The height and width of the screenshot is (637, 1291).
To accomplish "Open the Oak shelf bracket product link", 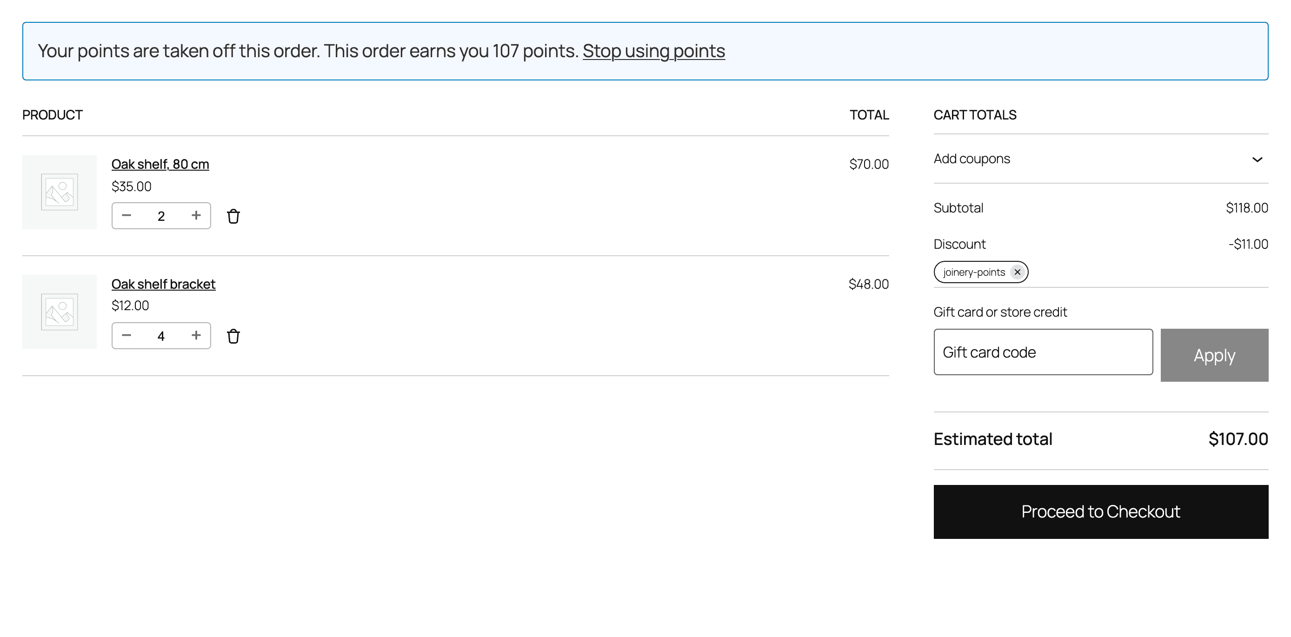I will click(x=163, y=284).
